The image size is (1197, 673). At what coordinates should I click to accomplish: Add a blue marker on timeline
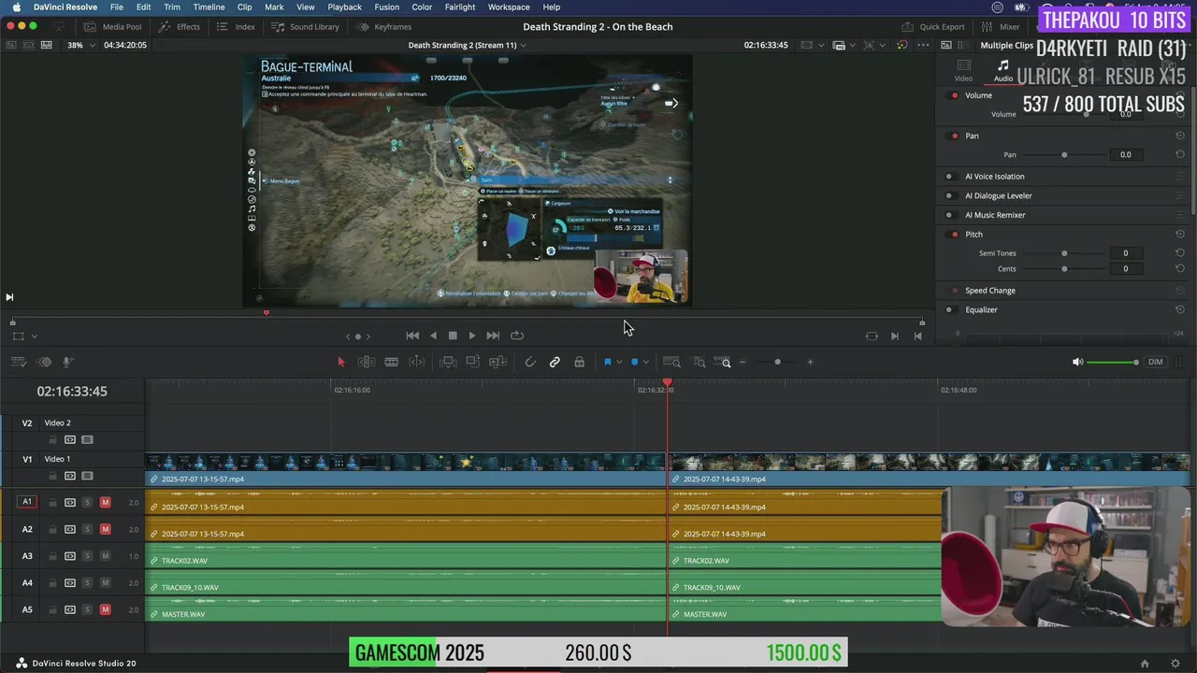635,362
